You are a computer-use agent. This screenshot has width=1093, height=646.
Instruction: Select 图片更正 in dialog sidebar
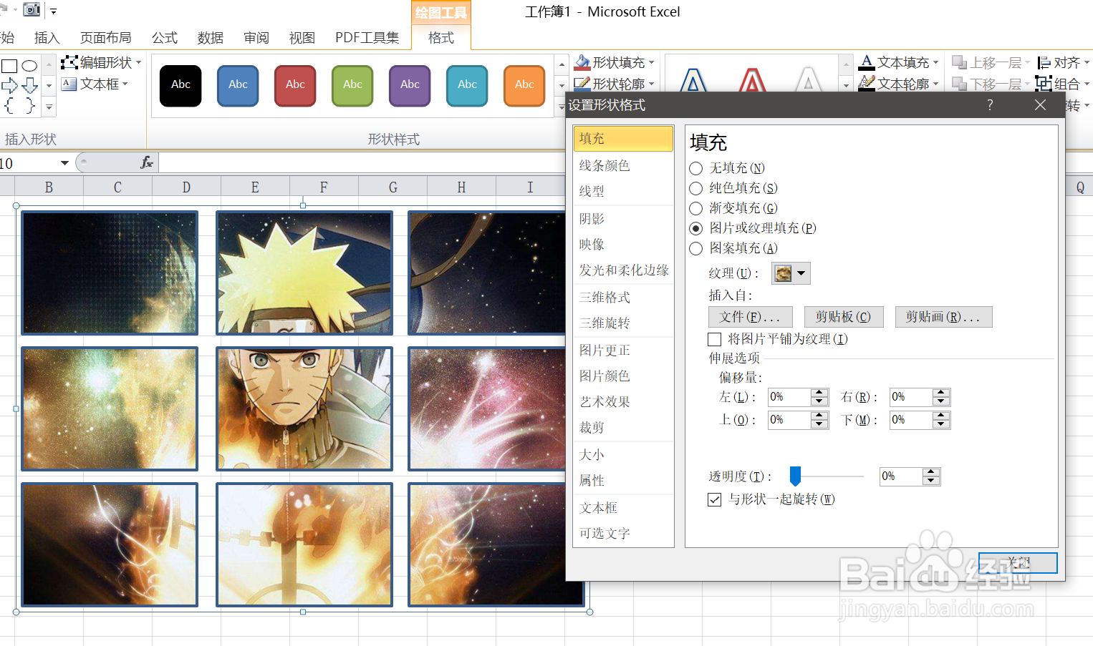pos(623,350)
